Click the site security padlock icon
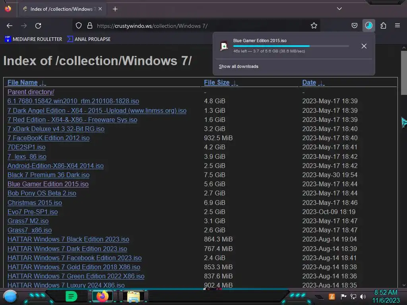The height and width of the screenshot is (305, 407). [90, 26]
